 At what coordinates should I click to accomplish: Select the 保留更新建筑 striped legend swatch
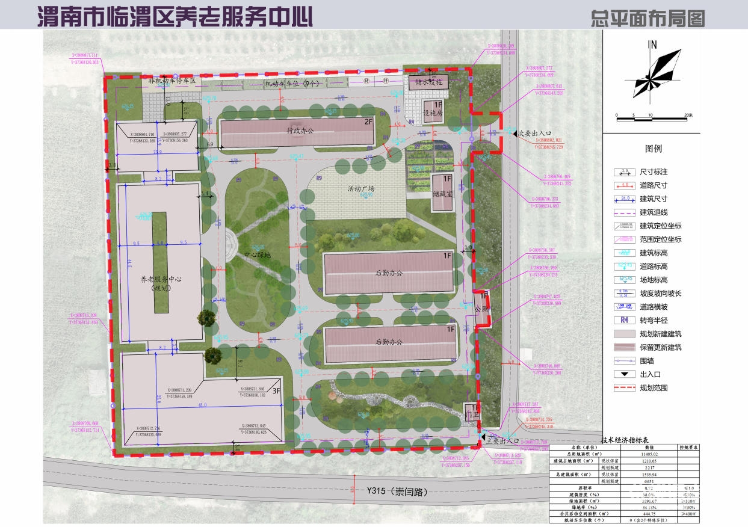(x=624, y=347)
